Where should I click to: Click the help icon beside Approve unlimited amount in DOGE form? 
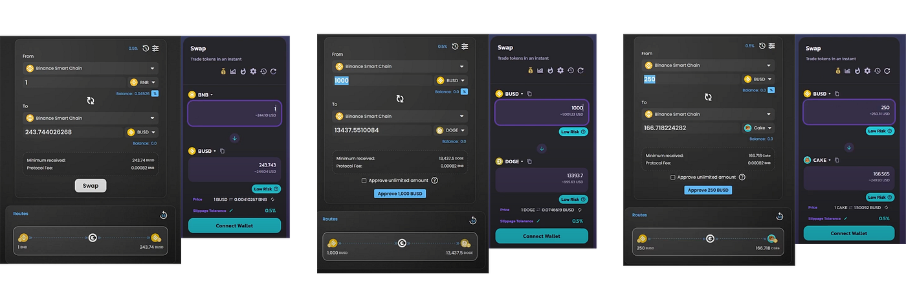point(434,181)
